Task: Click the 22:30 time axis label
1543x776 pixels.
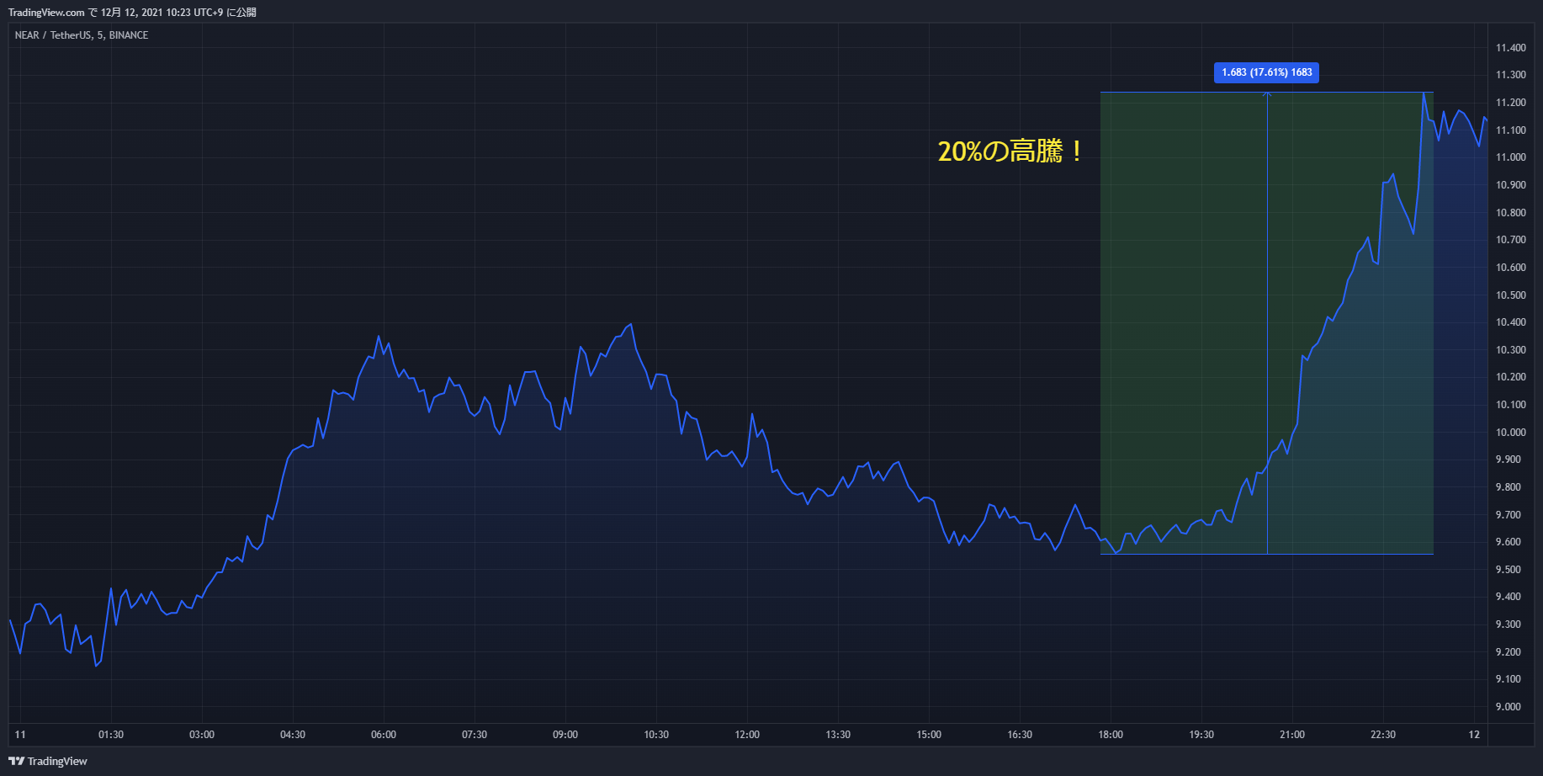Action: [x=1383, y=735]
